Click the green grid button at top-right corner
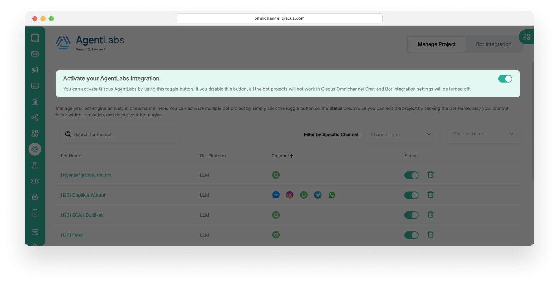This screenshot has width=559, height=284. point(526,37)
